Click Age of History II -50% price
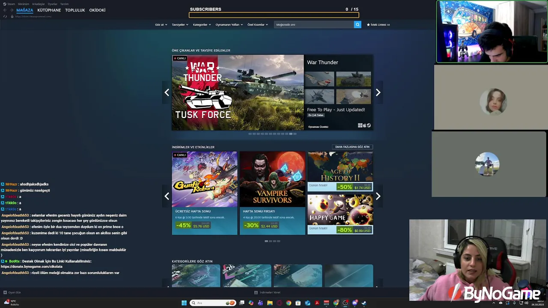The height and width of the screenshot is (308, 548). click(354, 187)
